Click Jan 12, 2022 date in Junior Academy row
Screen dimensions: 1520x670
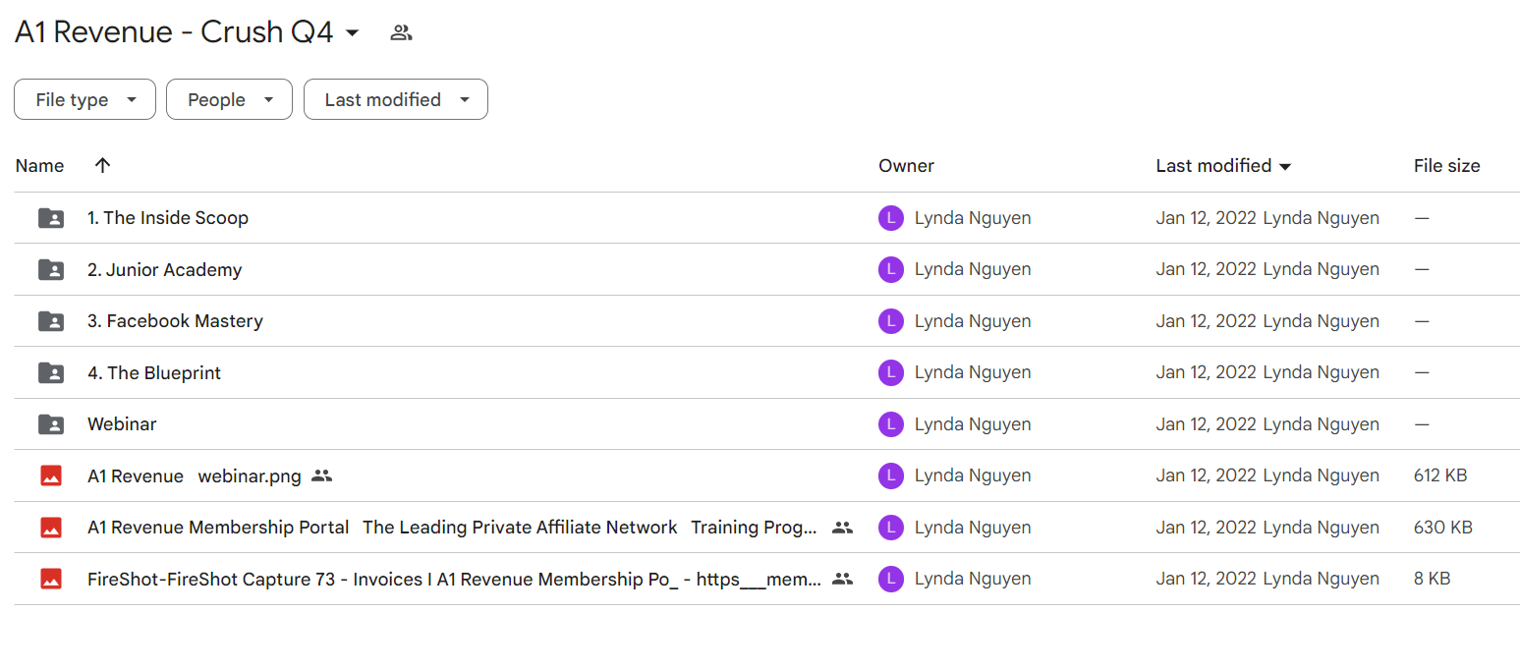click(x=1206, y=269)
